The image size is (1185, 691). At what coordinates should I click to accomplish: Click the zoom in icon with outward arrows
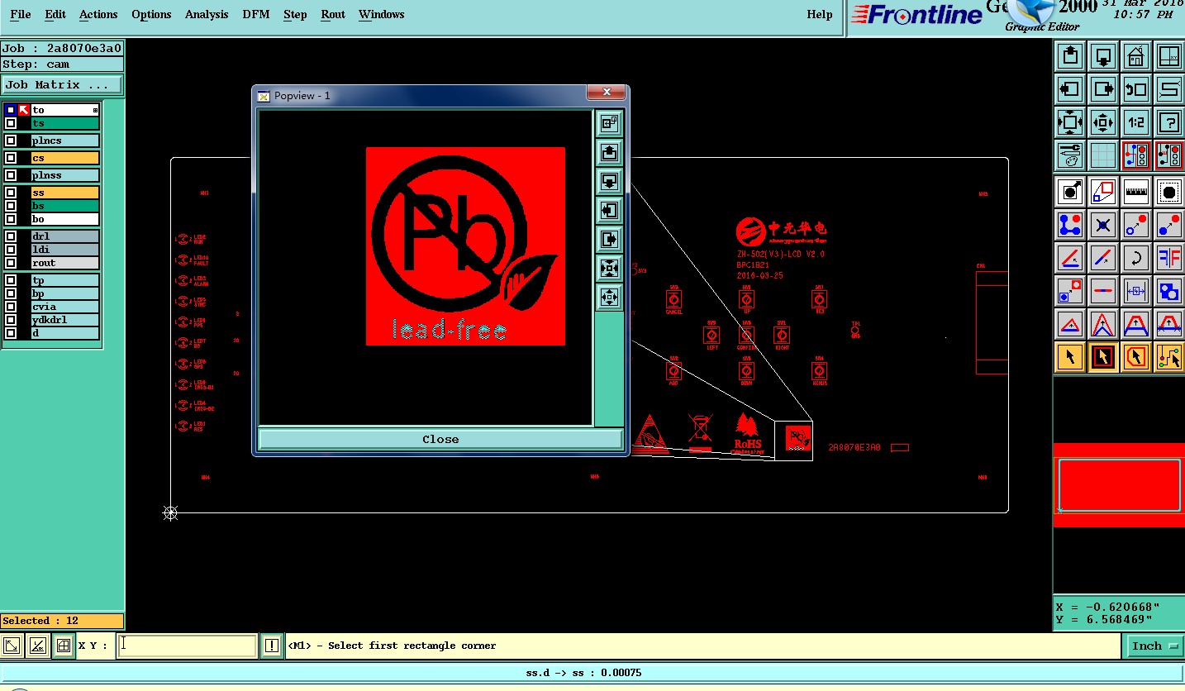click(1070, 122)
